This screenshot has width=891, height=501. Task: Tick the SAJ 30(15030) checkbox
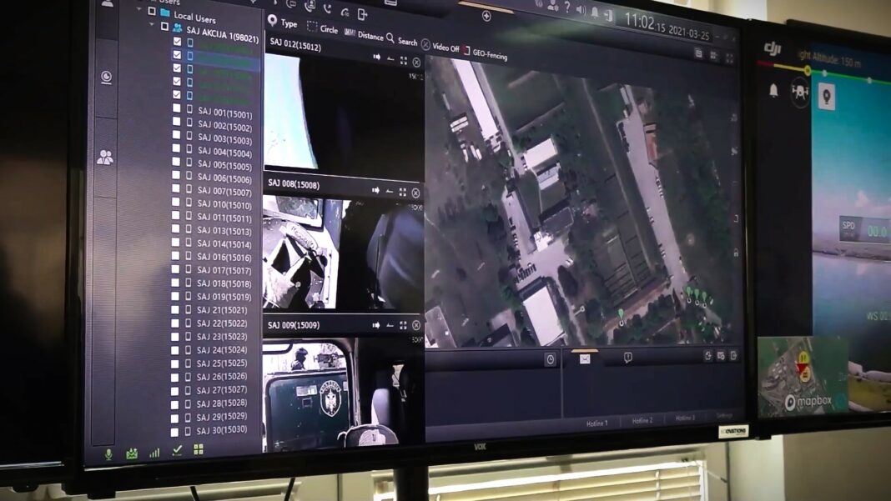pyautogui.click(x=175, y=433)
